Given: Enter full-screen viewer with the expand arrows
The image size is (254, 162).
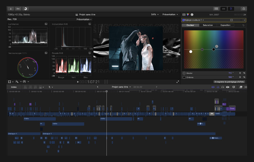Looking at the screenshot, I should click(x=178, y=82).
